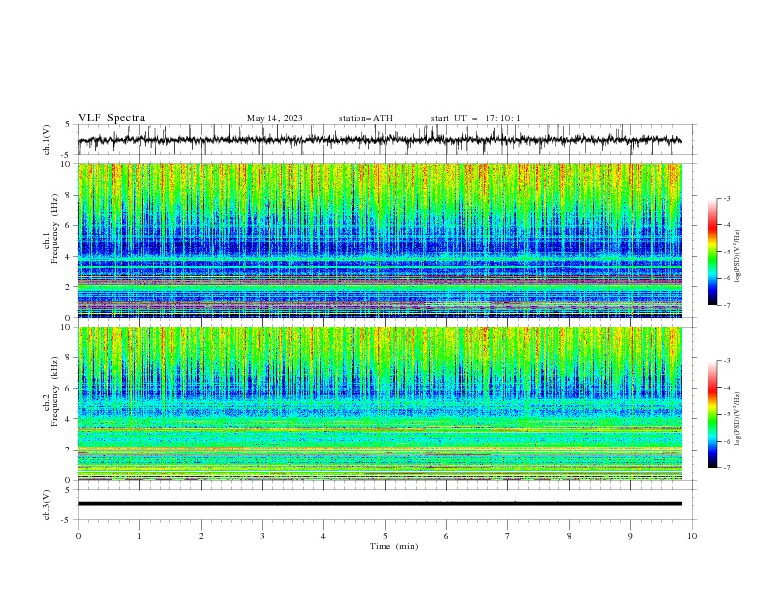Click the "Time (min)" axis label
This screenshot has width=780, height=602.
pos(394,546)
